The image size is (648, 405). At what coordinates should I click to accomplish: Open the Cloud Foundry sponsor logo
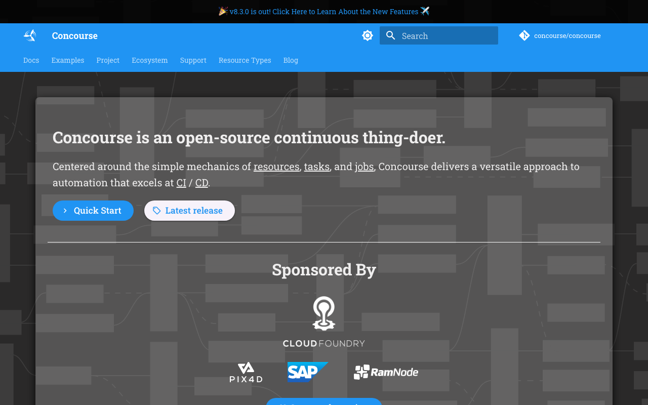click(324, 322)
